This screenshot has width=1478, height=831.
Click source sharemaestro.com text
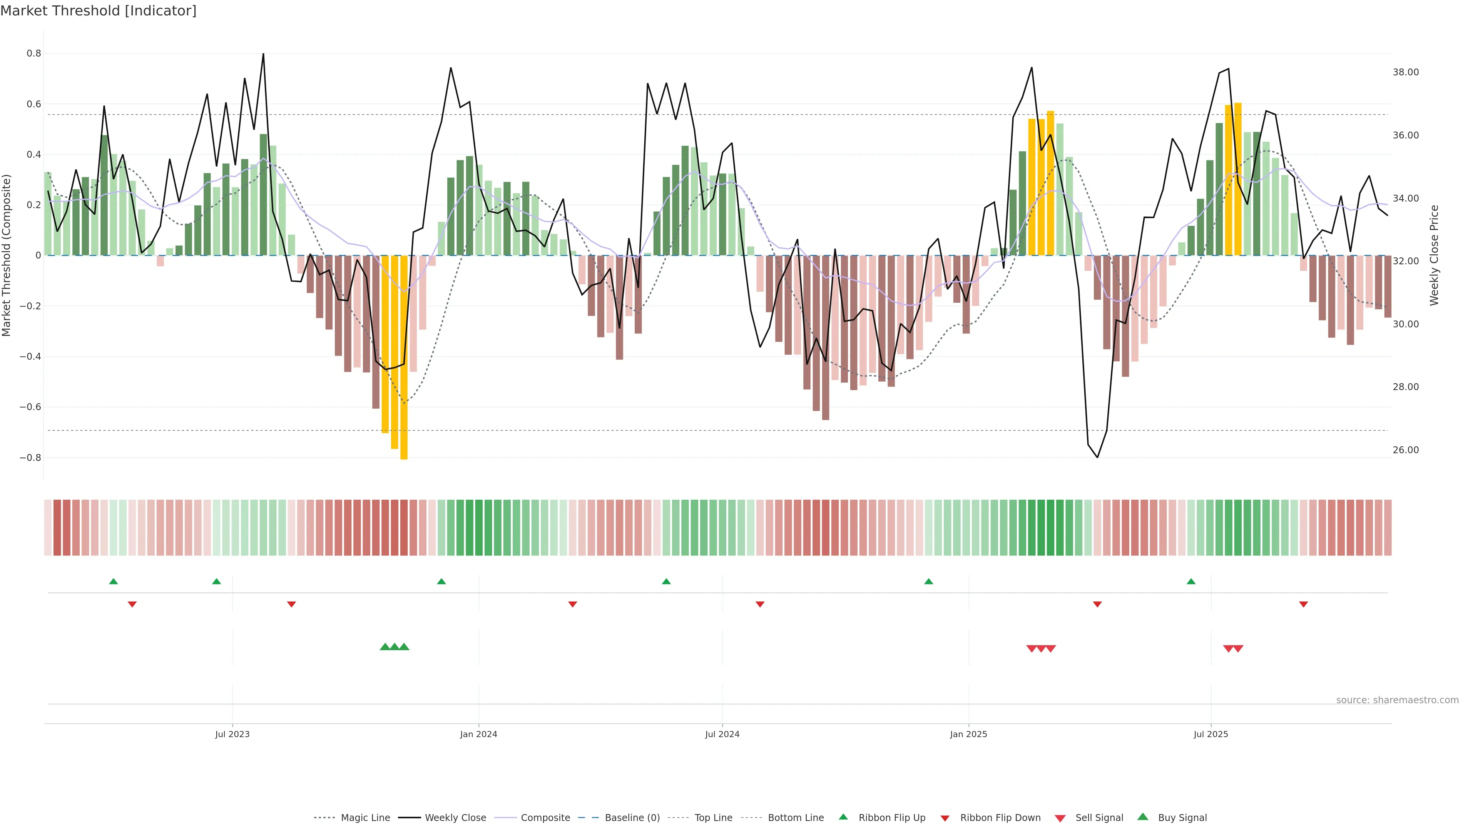[x=1397, y=700]
